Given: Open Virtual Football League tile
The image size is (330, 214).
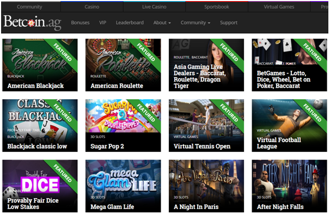Looking at the screenshot, I should (x=289, y=126).
